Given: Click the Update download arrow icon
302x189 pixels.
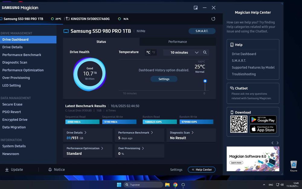Looking at the screenshot, I should [x=7, y=170].
